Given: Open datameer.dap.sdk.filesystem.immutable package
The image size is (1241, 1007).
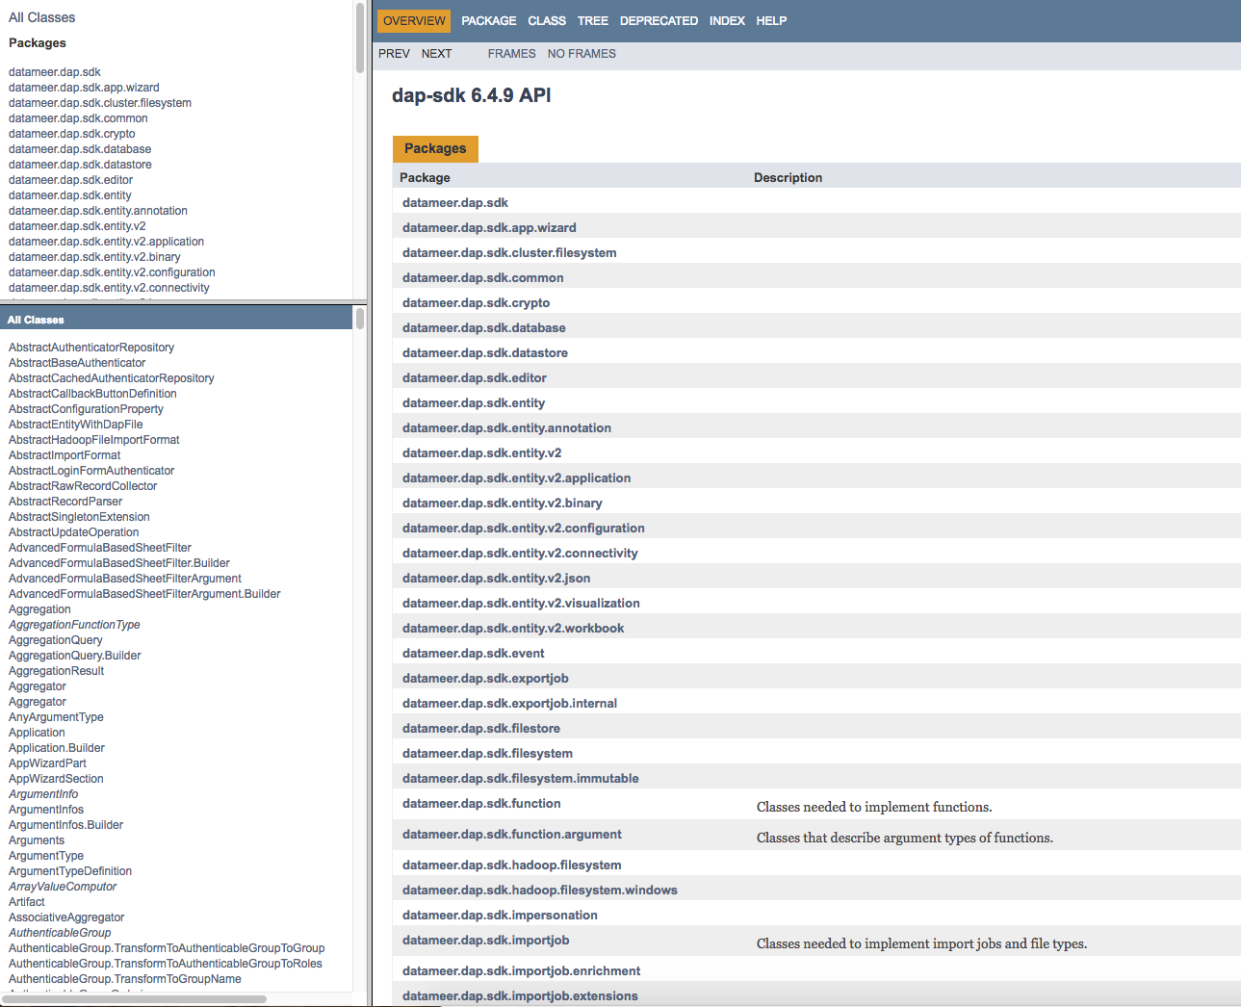Looking at the screenshot, I should click(521, 779).
